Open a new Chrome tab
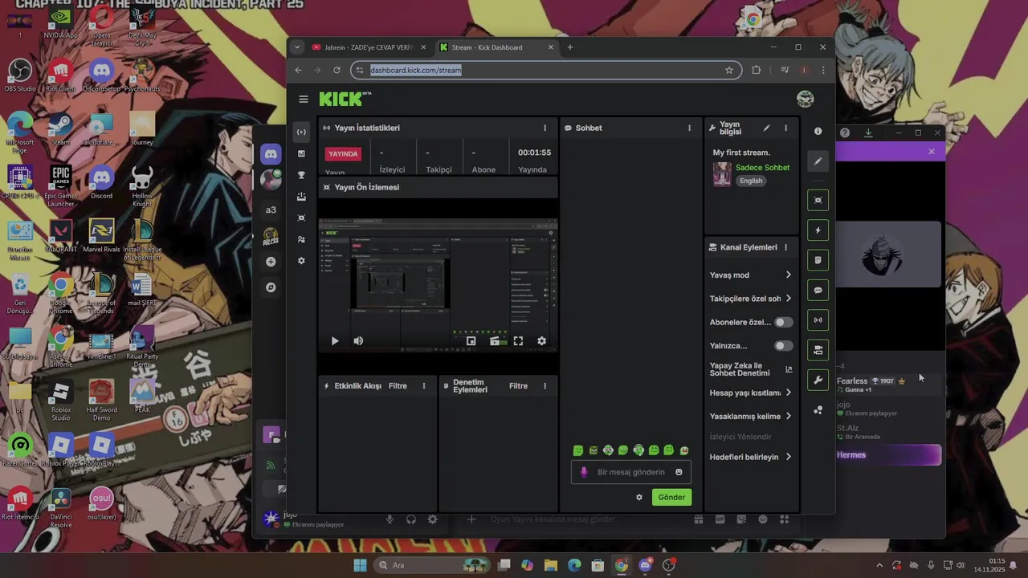The height and width of the screenshot is (578, 1028). [x=570, y=47]
